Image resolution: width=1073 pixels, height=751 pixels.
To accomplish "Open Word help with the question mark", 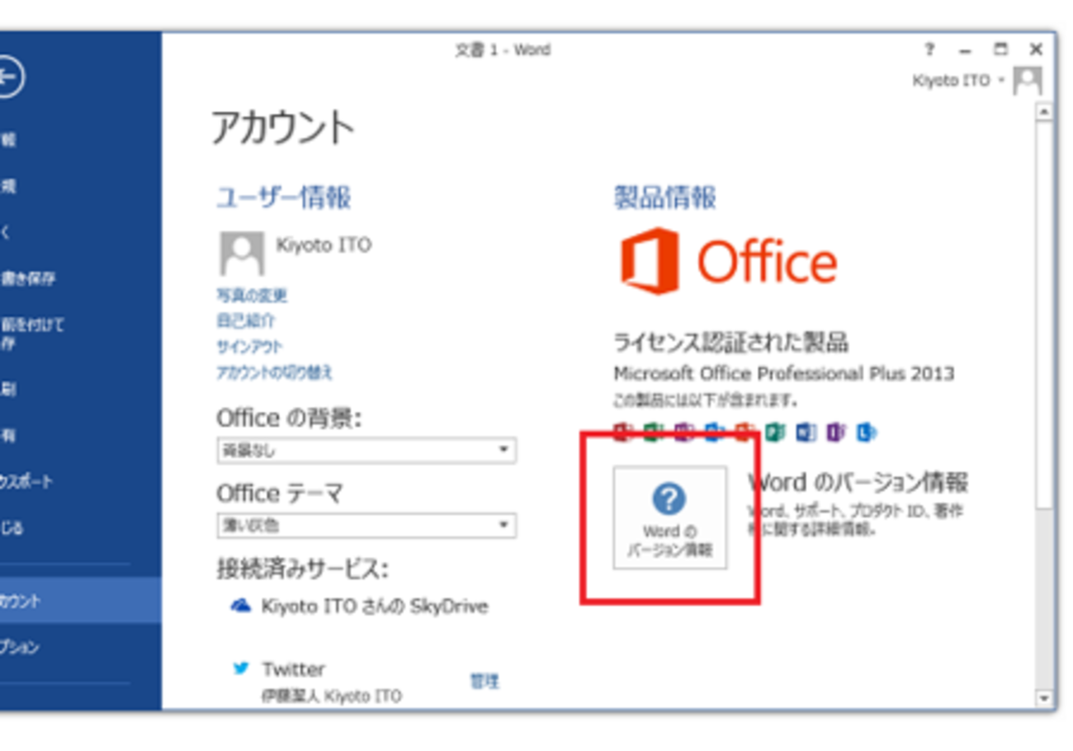I will coord(929,50).
